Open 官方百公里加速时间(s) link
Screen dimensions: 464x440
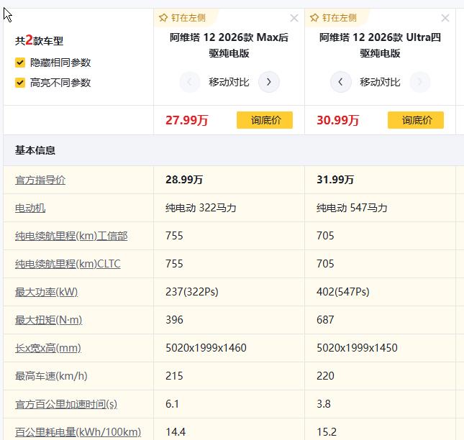(66, 404)
